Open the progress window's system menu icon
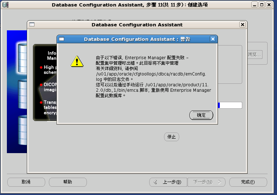The image size is (277, 195). pos(32,25)
